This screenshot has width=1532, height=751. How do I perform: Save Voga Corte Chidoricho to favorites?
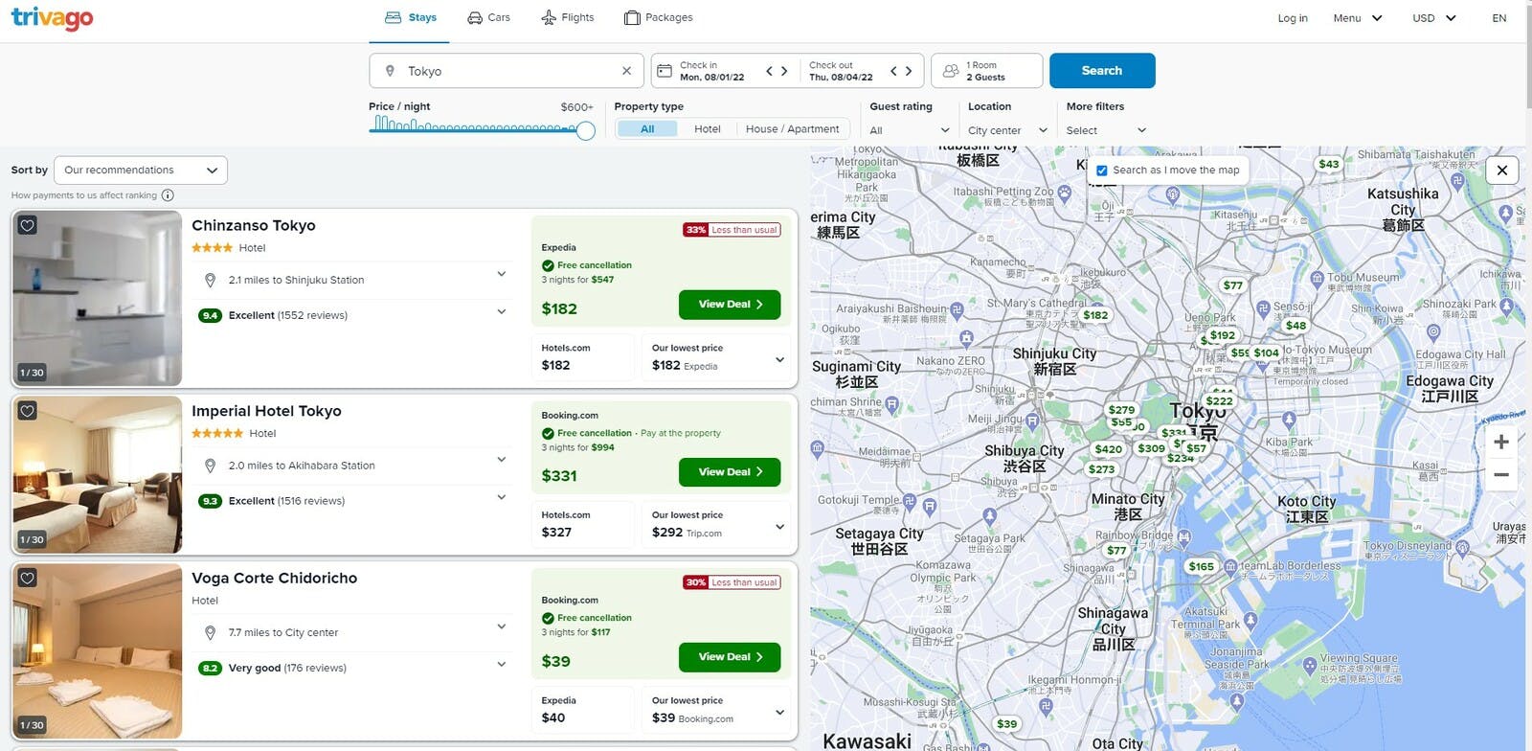[28, 578]
